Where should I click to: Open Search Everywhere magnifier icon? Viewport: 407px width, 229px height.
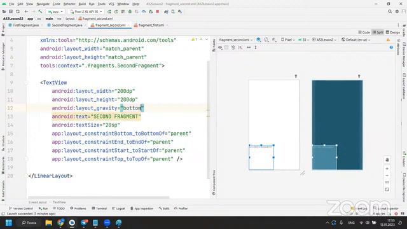390,11
